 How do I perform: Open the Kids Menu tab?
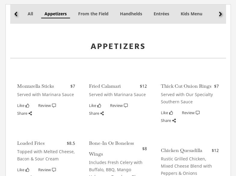click(x=192, y=14)
